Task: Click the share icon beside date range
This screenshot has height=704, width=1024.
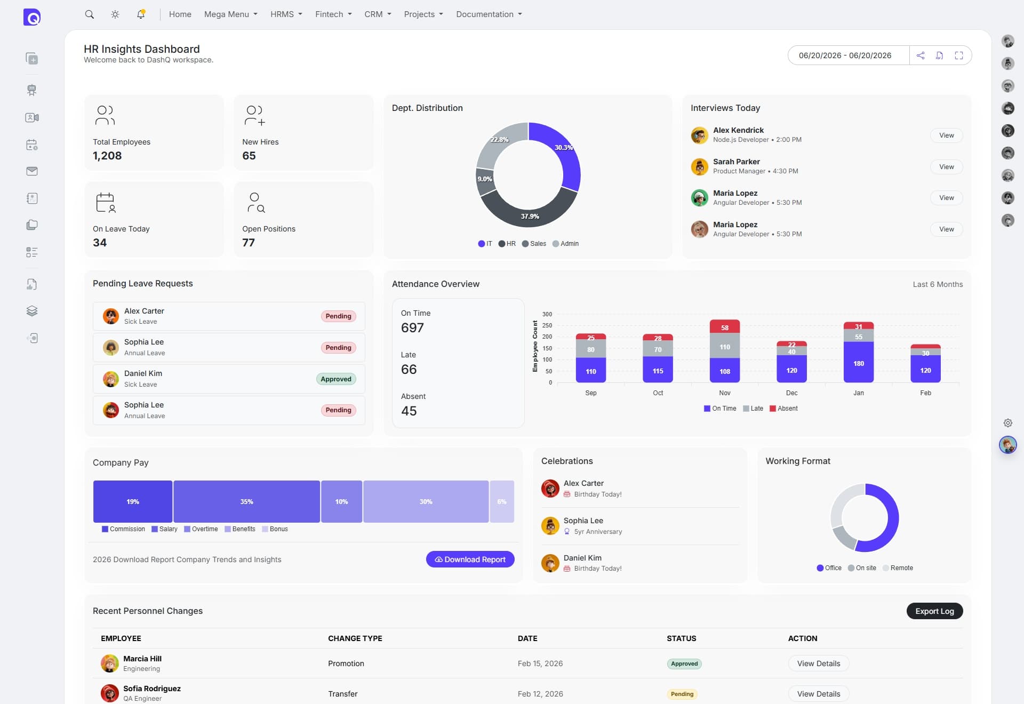Action: click(x=921, y=55)
